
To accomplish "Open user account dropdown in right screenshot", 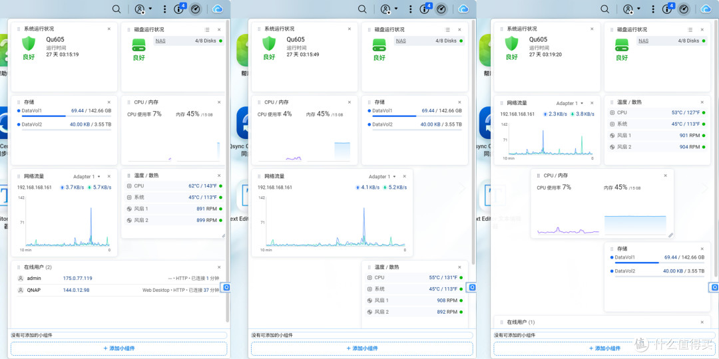I will point(631,9).
